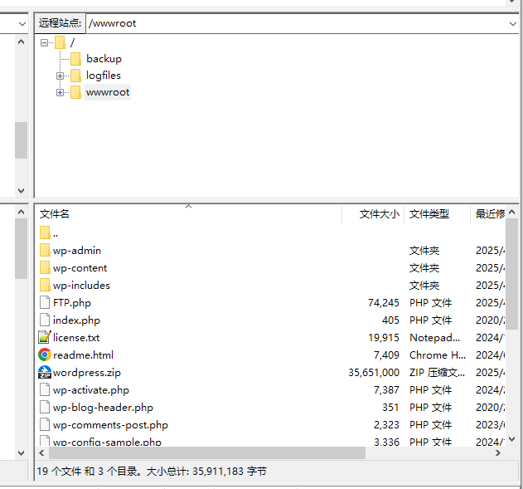Select the wp-content file name
523x489 pixels.
(x=80, y=268)
